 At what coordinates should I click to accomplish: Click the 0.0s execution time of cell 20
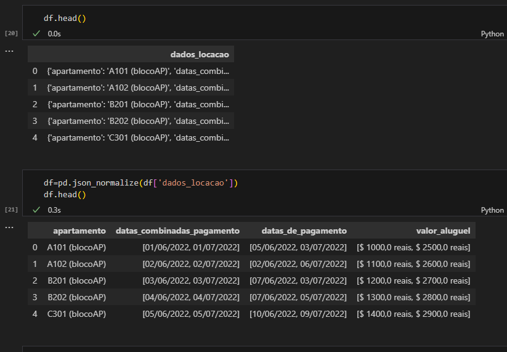[54, 34]
